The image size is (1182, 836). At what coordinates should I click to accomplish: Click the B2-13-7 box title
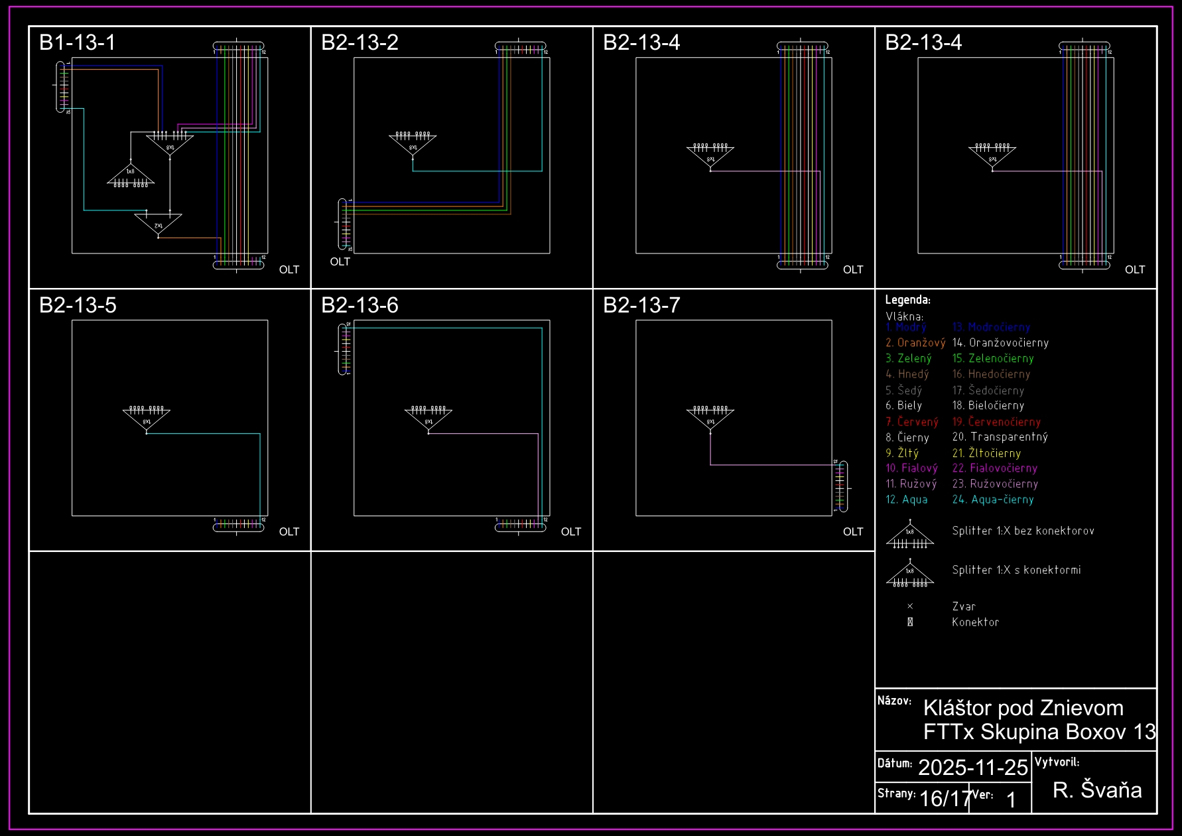click(x=641, y=305)
